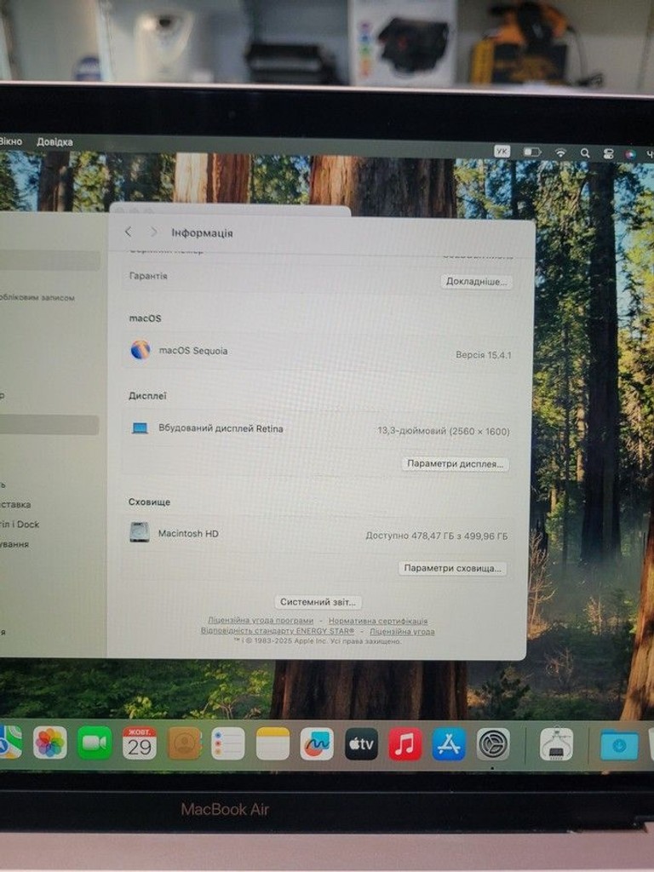
Task: Select the highlighted sidebar row in Settings
Action: [x=49, y=426]
